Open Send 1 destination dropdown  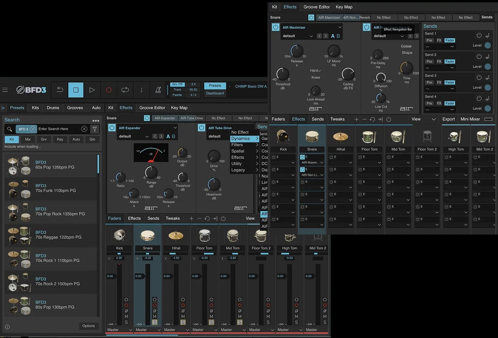[x=440, y=46]
